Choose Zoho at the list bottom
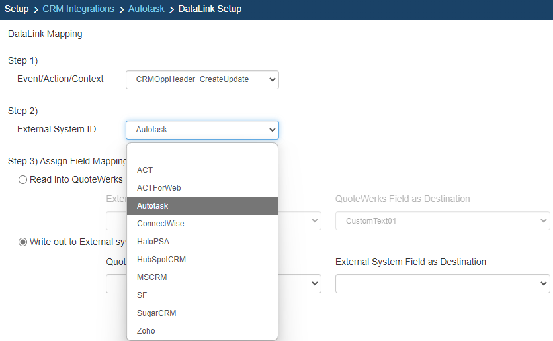 click(x=146, y=331)
